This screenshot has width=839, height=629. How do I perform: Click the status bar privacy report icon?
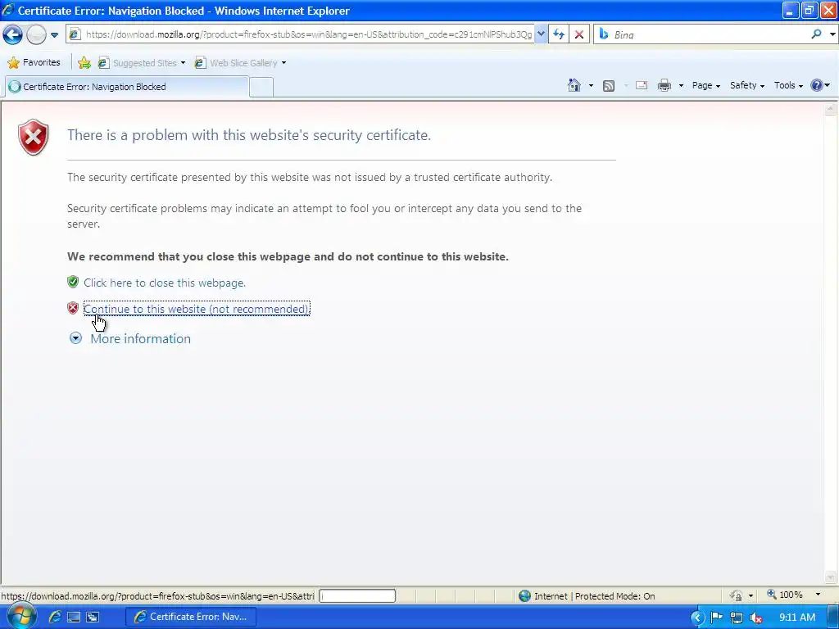(x=737, y=595)
